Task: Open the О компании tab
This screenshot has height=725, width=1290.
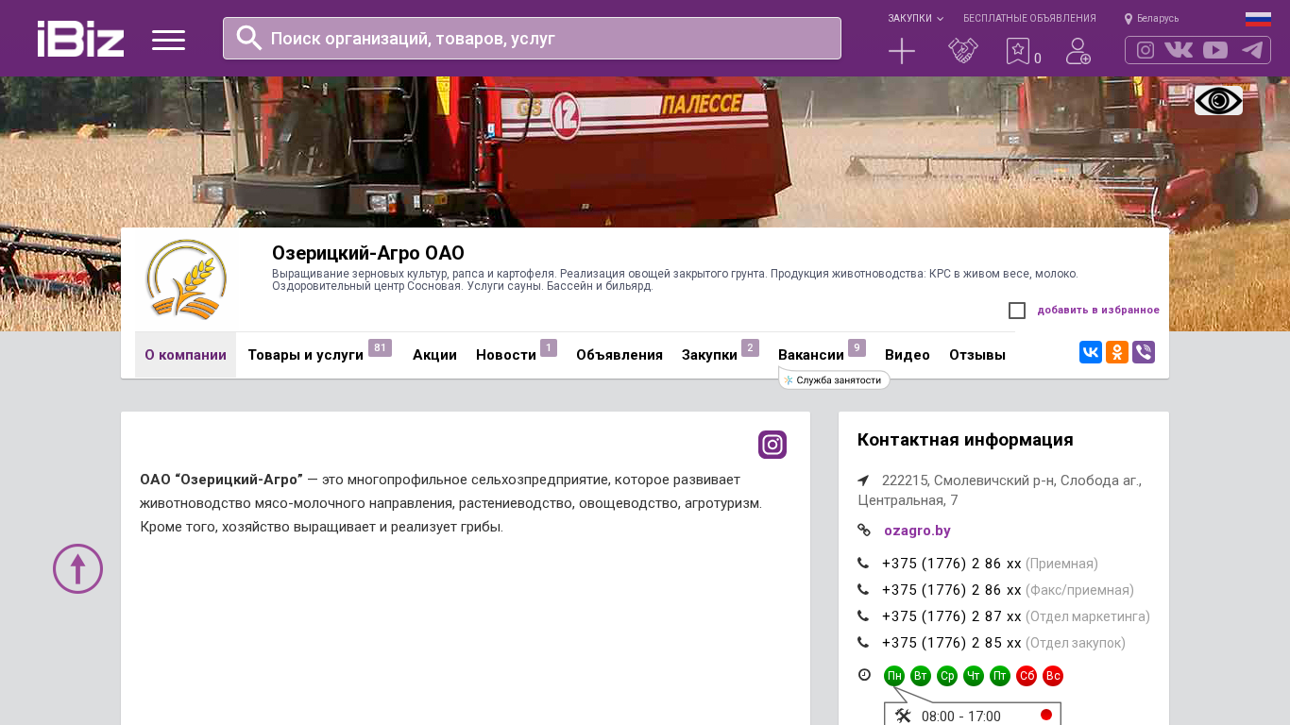Action: (185, 355)
